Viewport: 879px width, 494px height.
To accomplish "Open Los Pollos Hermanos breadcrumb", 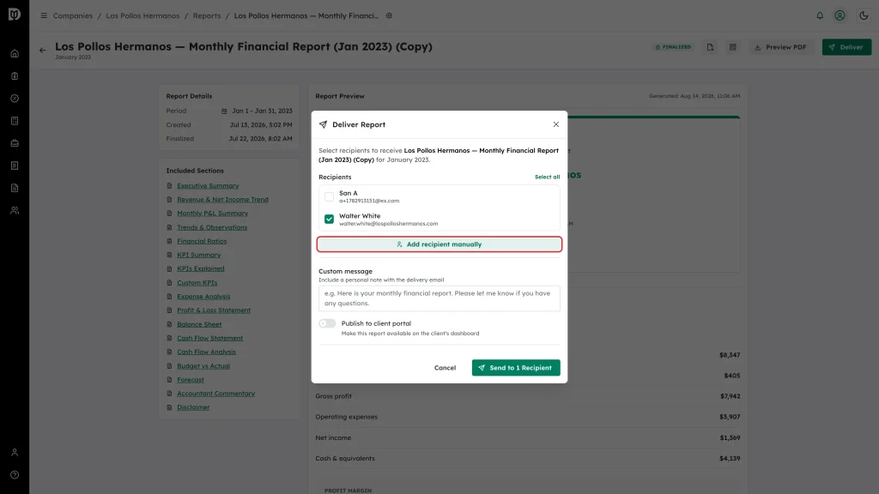I will (143, 15).
